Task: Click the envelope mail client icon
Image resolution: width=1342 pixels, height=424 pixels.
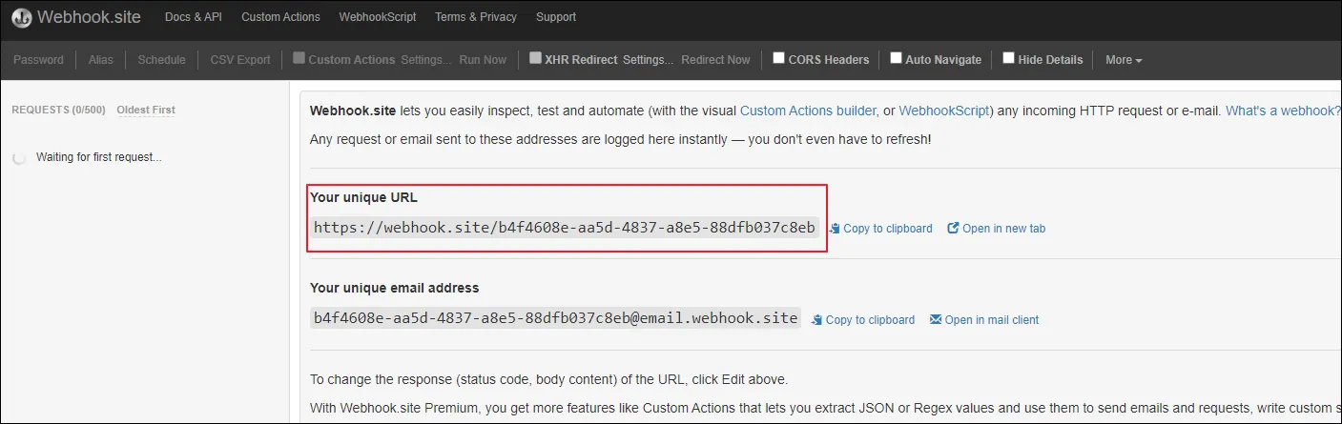Action: 936,320
